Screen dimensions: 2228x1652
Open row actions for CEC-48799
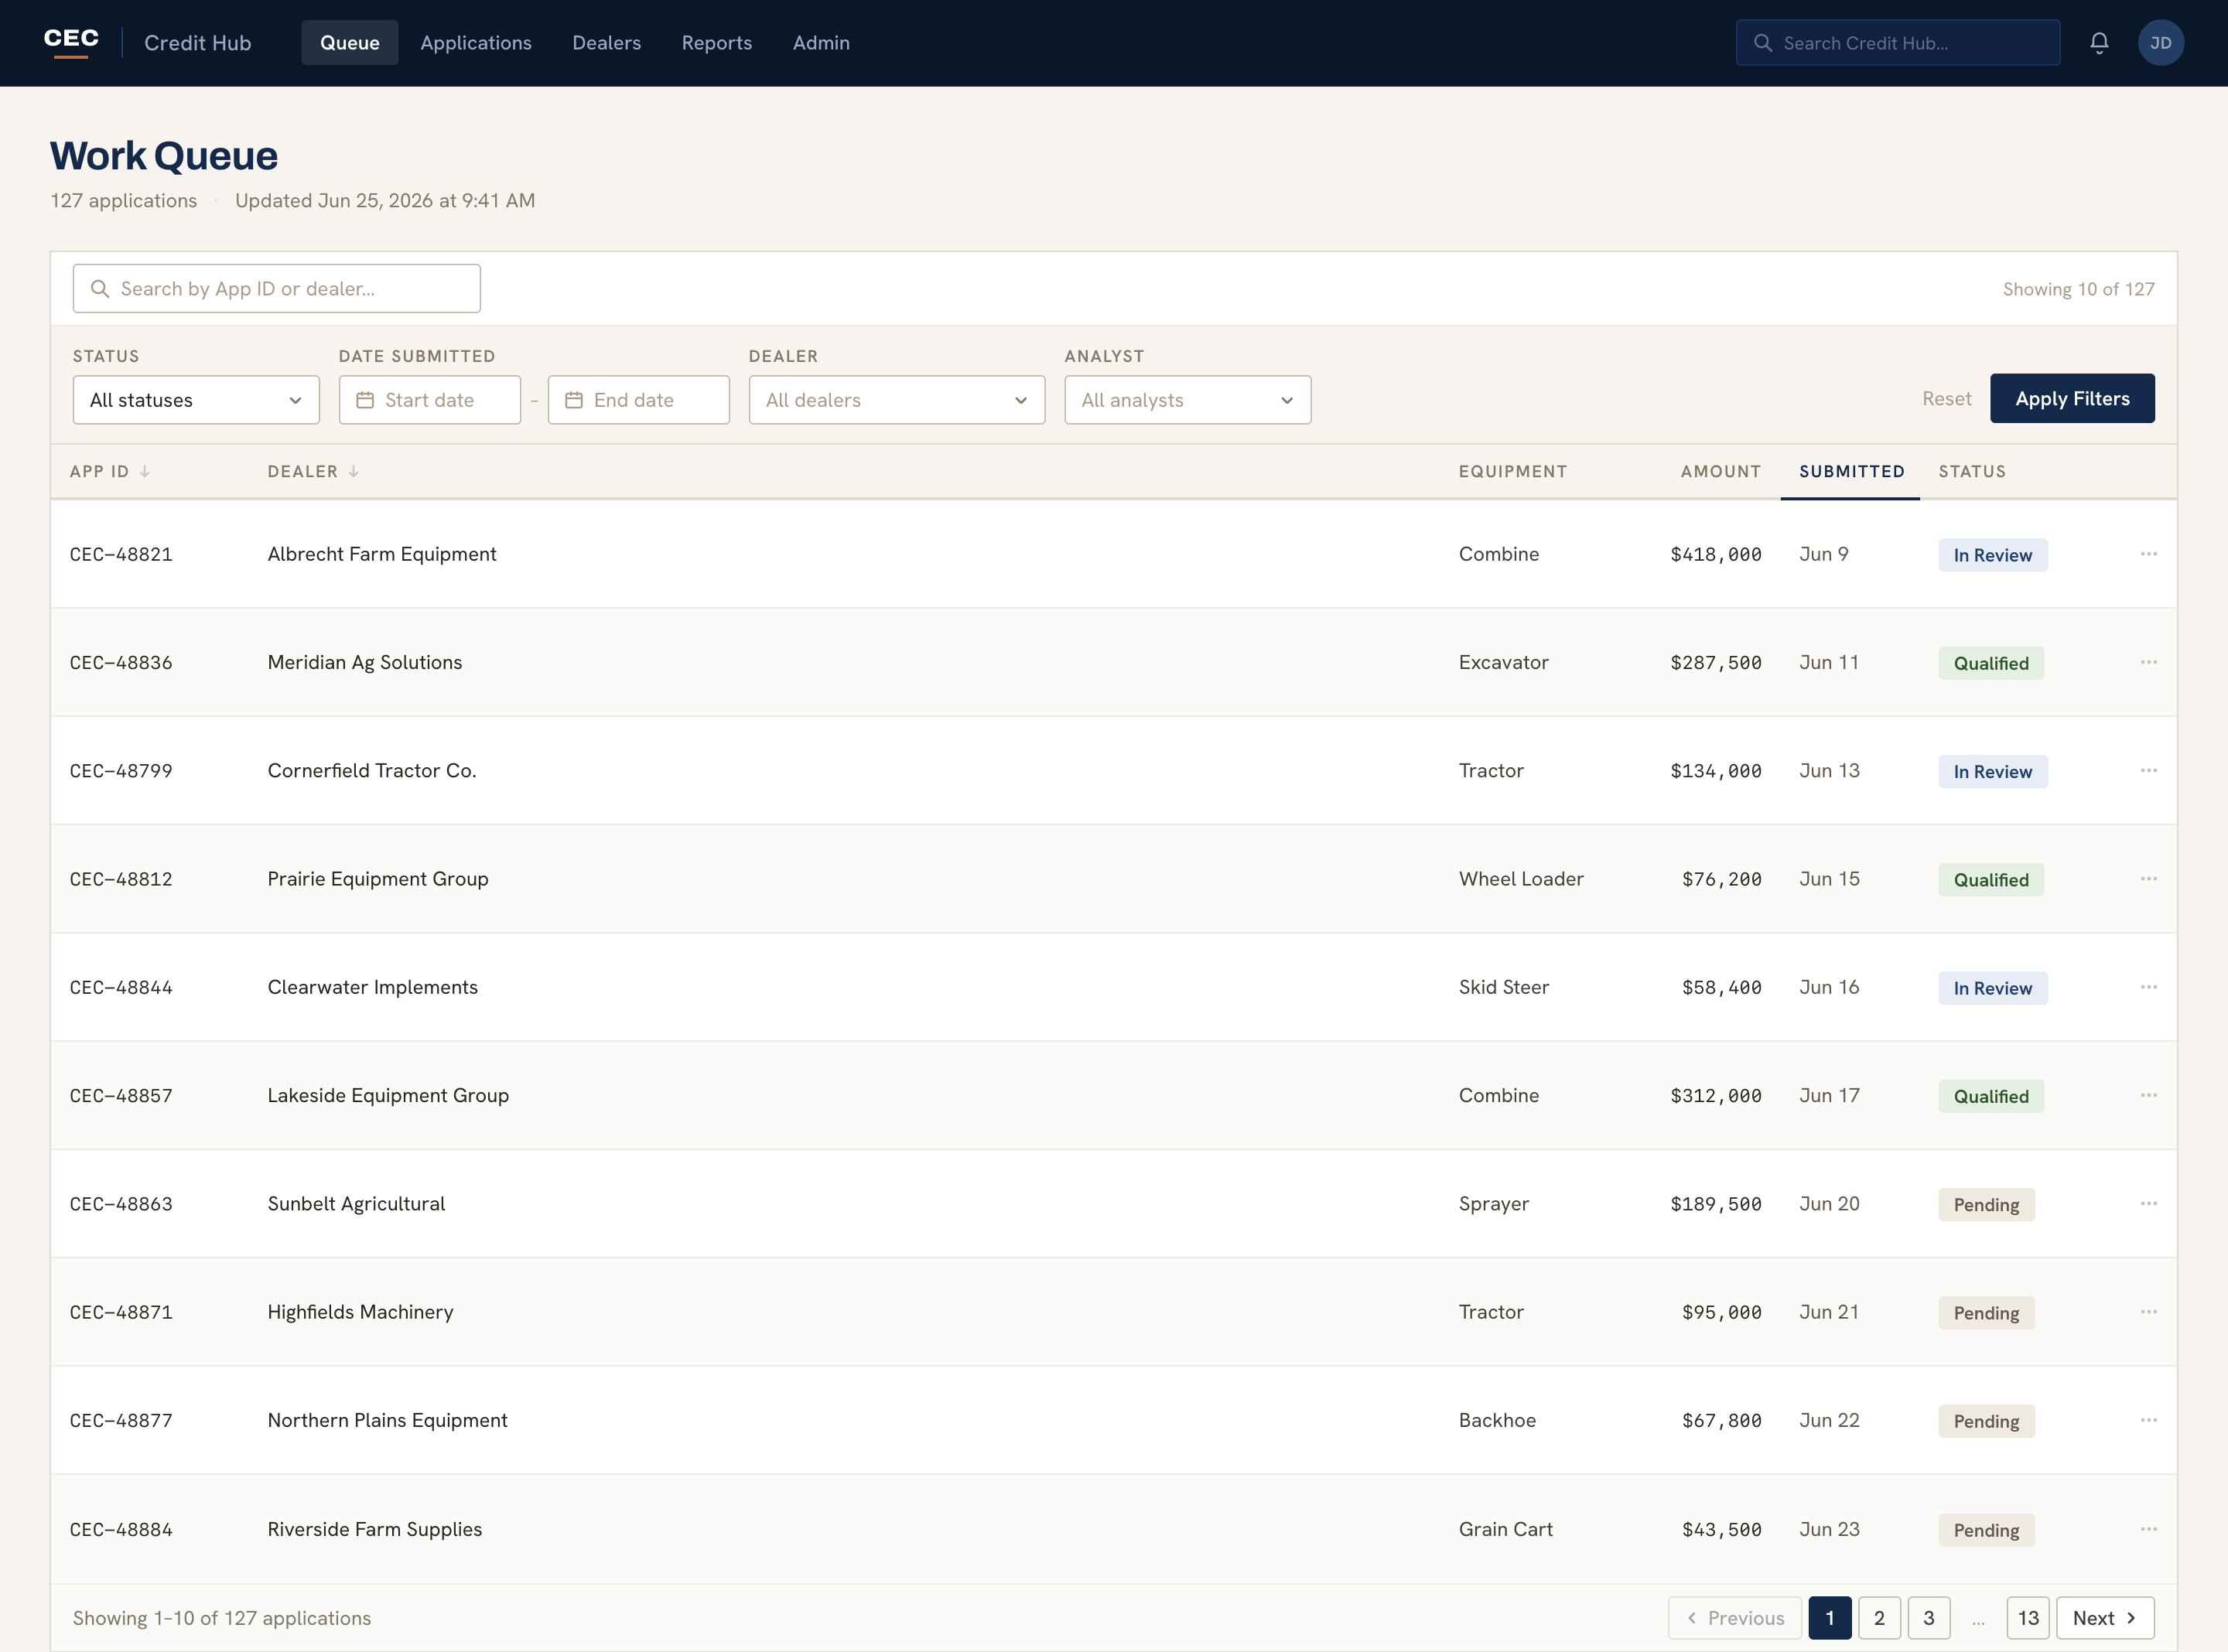tap(2148, 770)
